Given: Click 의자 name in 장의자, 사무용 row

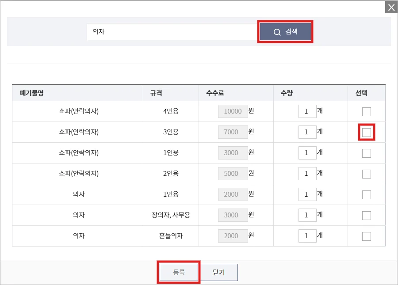Looking at the screenshot, I should pyautogui.click(x=79, y=215).
